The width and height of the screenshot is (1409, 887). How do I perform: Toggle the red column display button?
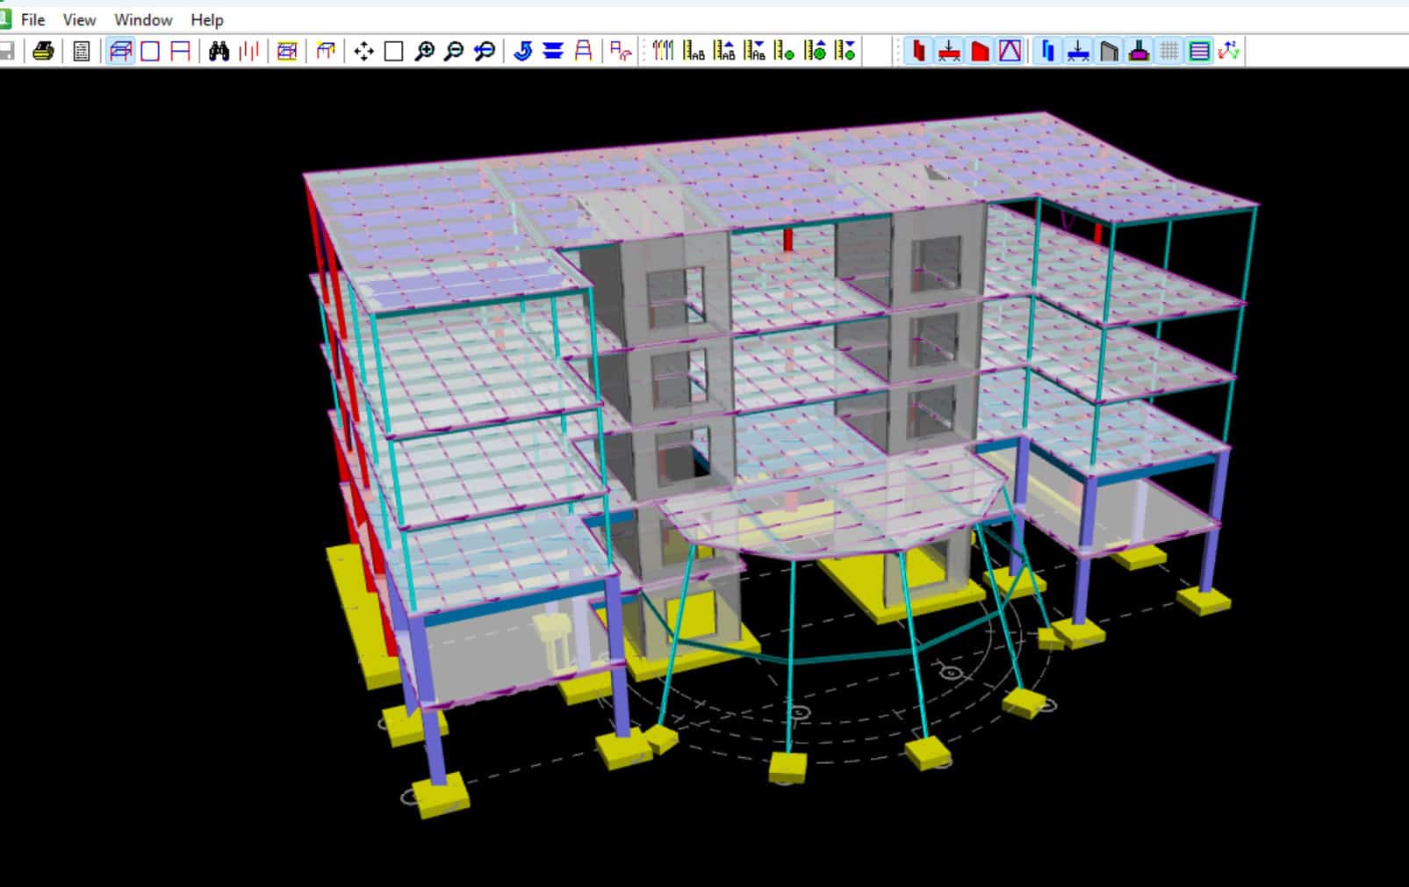coord(918,51)
